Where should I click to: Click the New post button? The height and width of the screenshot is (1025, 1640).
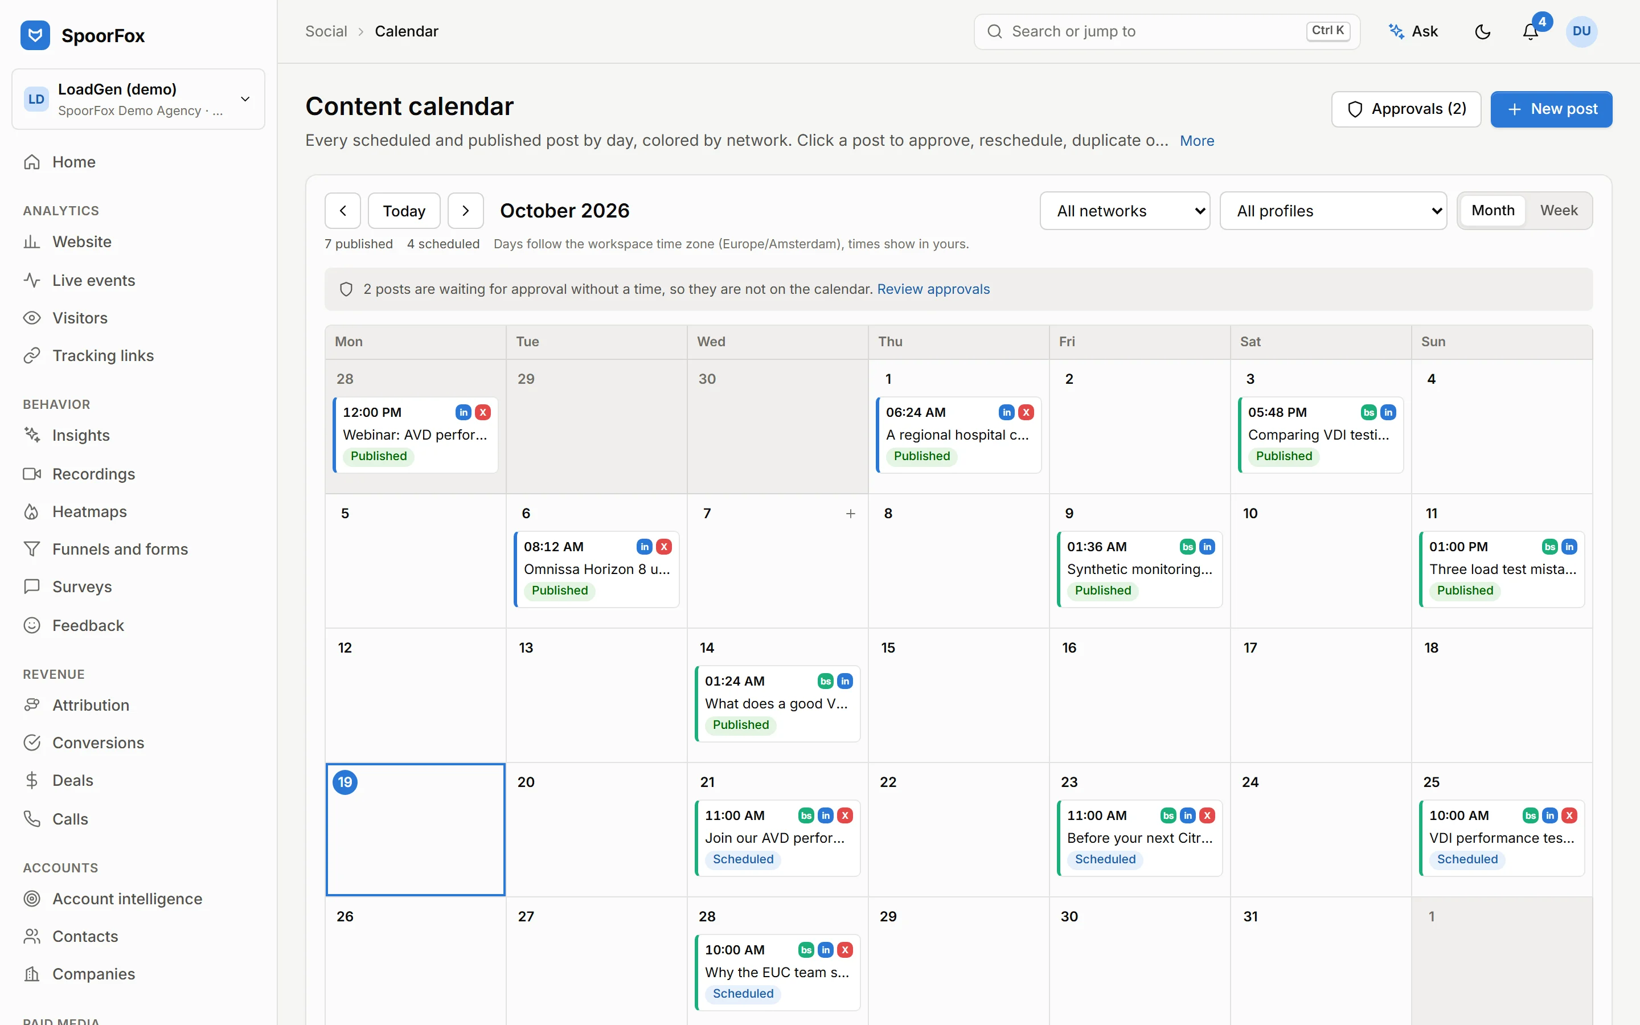(x=1551, y=109)
